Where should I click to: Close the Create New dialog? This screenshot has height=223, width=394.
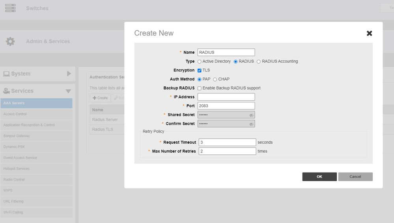coord(369,33)
